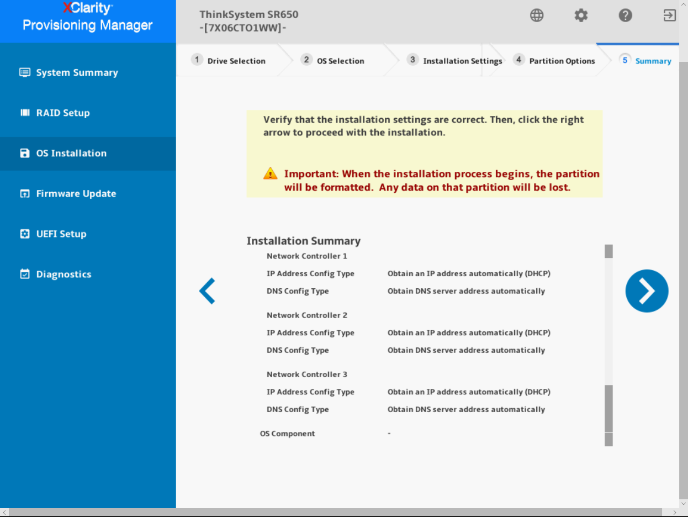The image size is (688, 517).
Task: Click Network Controller 3 DNS automatic value
Action: [466, 409]
